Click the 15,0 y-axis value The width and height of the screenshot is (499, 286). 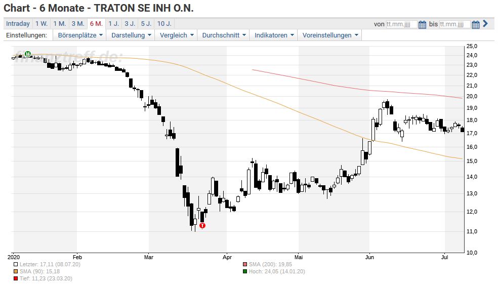[472, 161]
